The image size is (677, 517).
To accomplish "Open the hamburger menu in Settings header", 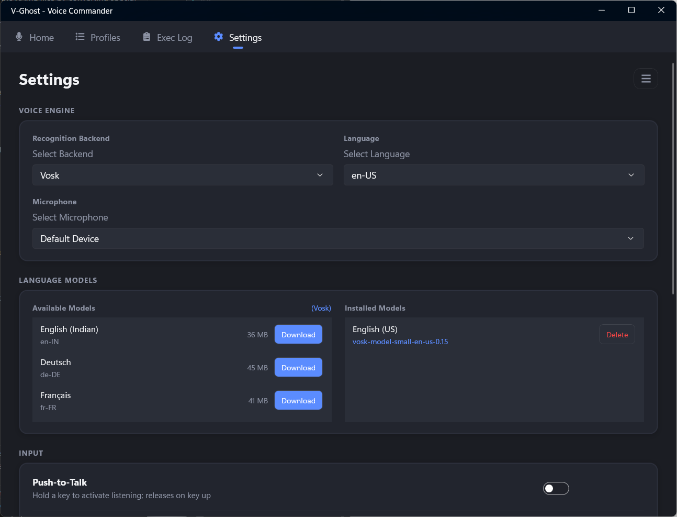I will click(646, 79).
